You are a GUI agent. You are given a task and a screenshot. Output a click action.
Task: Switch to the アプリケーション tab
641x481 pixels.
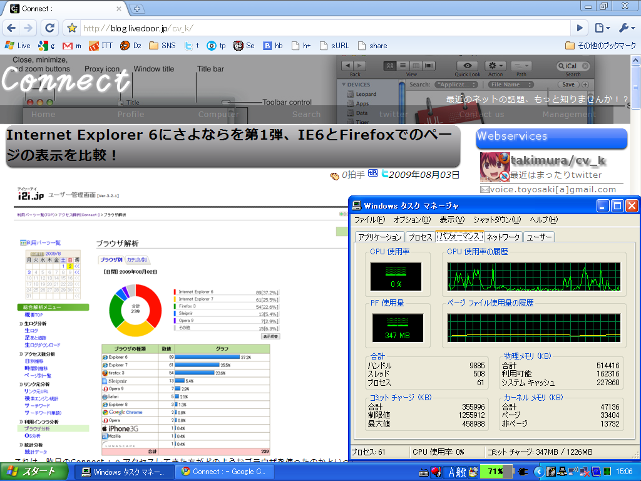point(380,237)
